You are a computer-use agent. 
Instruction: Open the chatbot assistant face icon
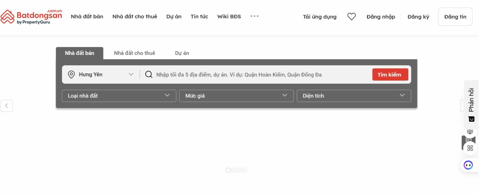tap(468, 165)
